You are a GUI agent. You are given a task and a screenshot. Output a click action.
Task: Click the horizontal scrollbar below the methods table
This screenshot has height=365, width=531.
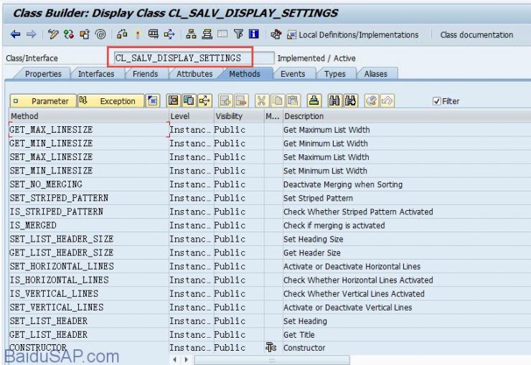[x=271, y=359]
